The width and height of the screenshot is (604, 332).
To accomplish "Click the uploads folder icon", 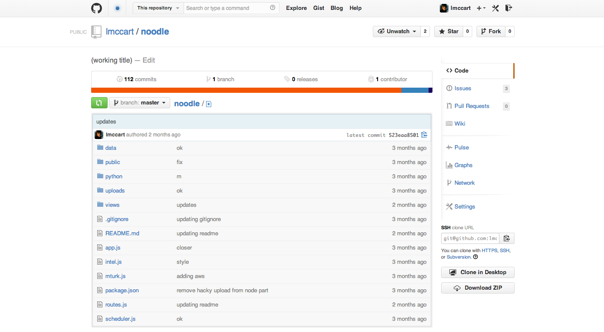I will (x=100, y=190).
